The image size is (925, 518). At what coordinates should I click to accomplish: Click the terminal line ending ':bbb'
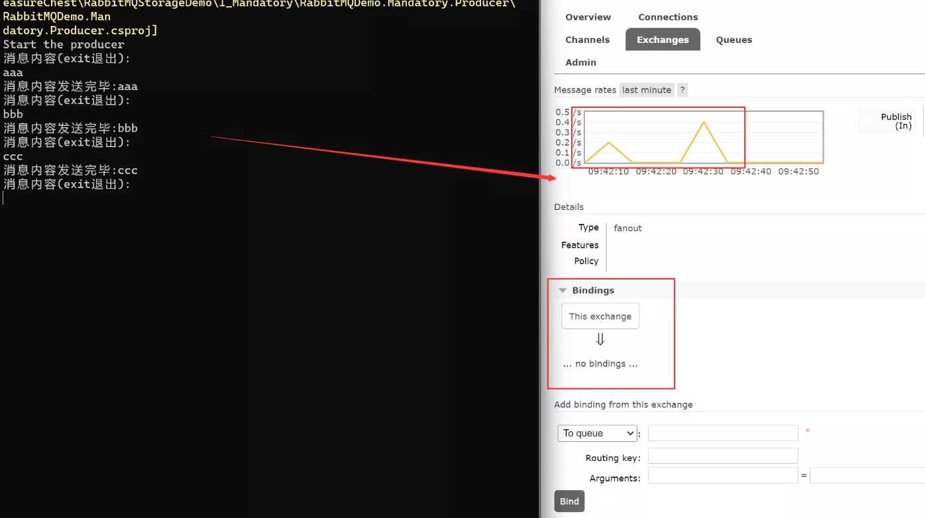70,128
